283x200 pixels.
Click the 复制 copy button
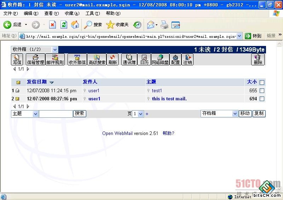[259, 114]
